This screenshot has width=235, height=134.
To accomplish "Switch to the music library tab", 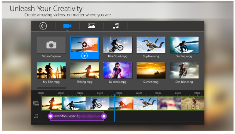I will point(116,26).
